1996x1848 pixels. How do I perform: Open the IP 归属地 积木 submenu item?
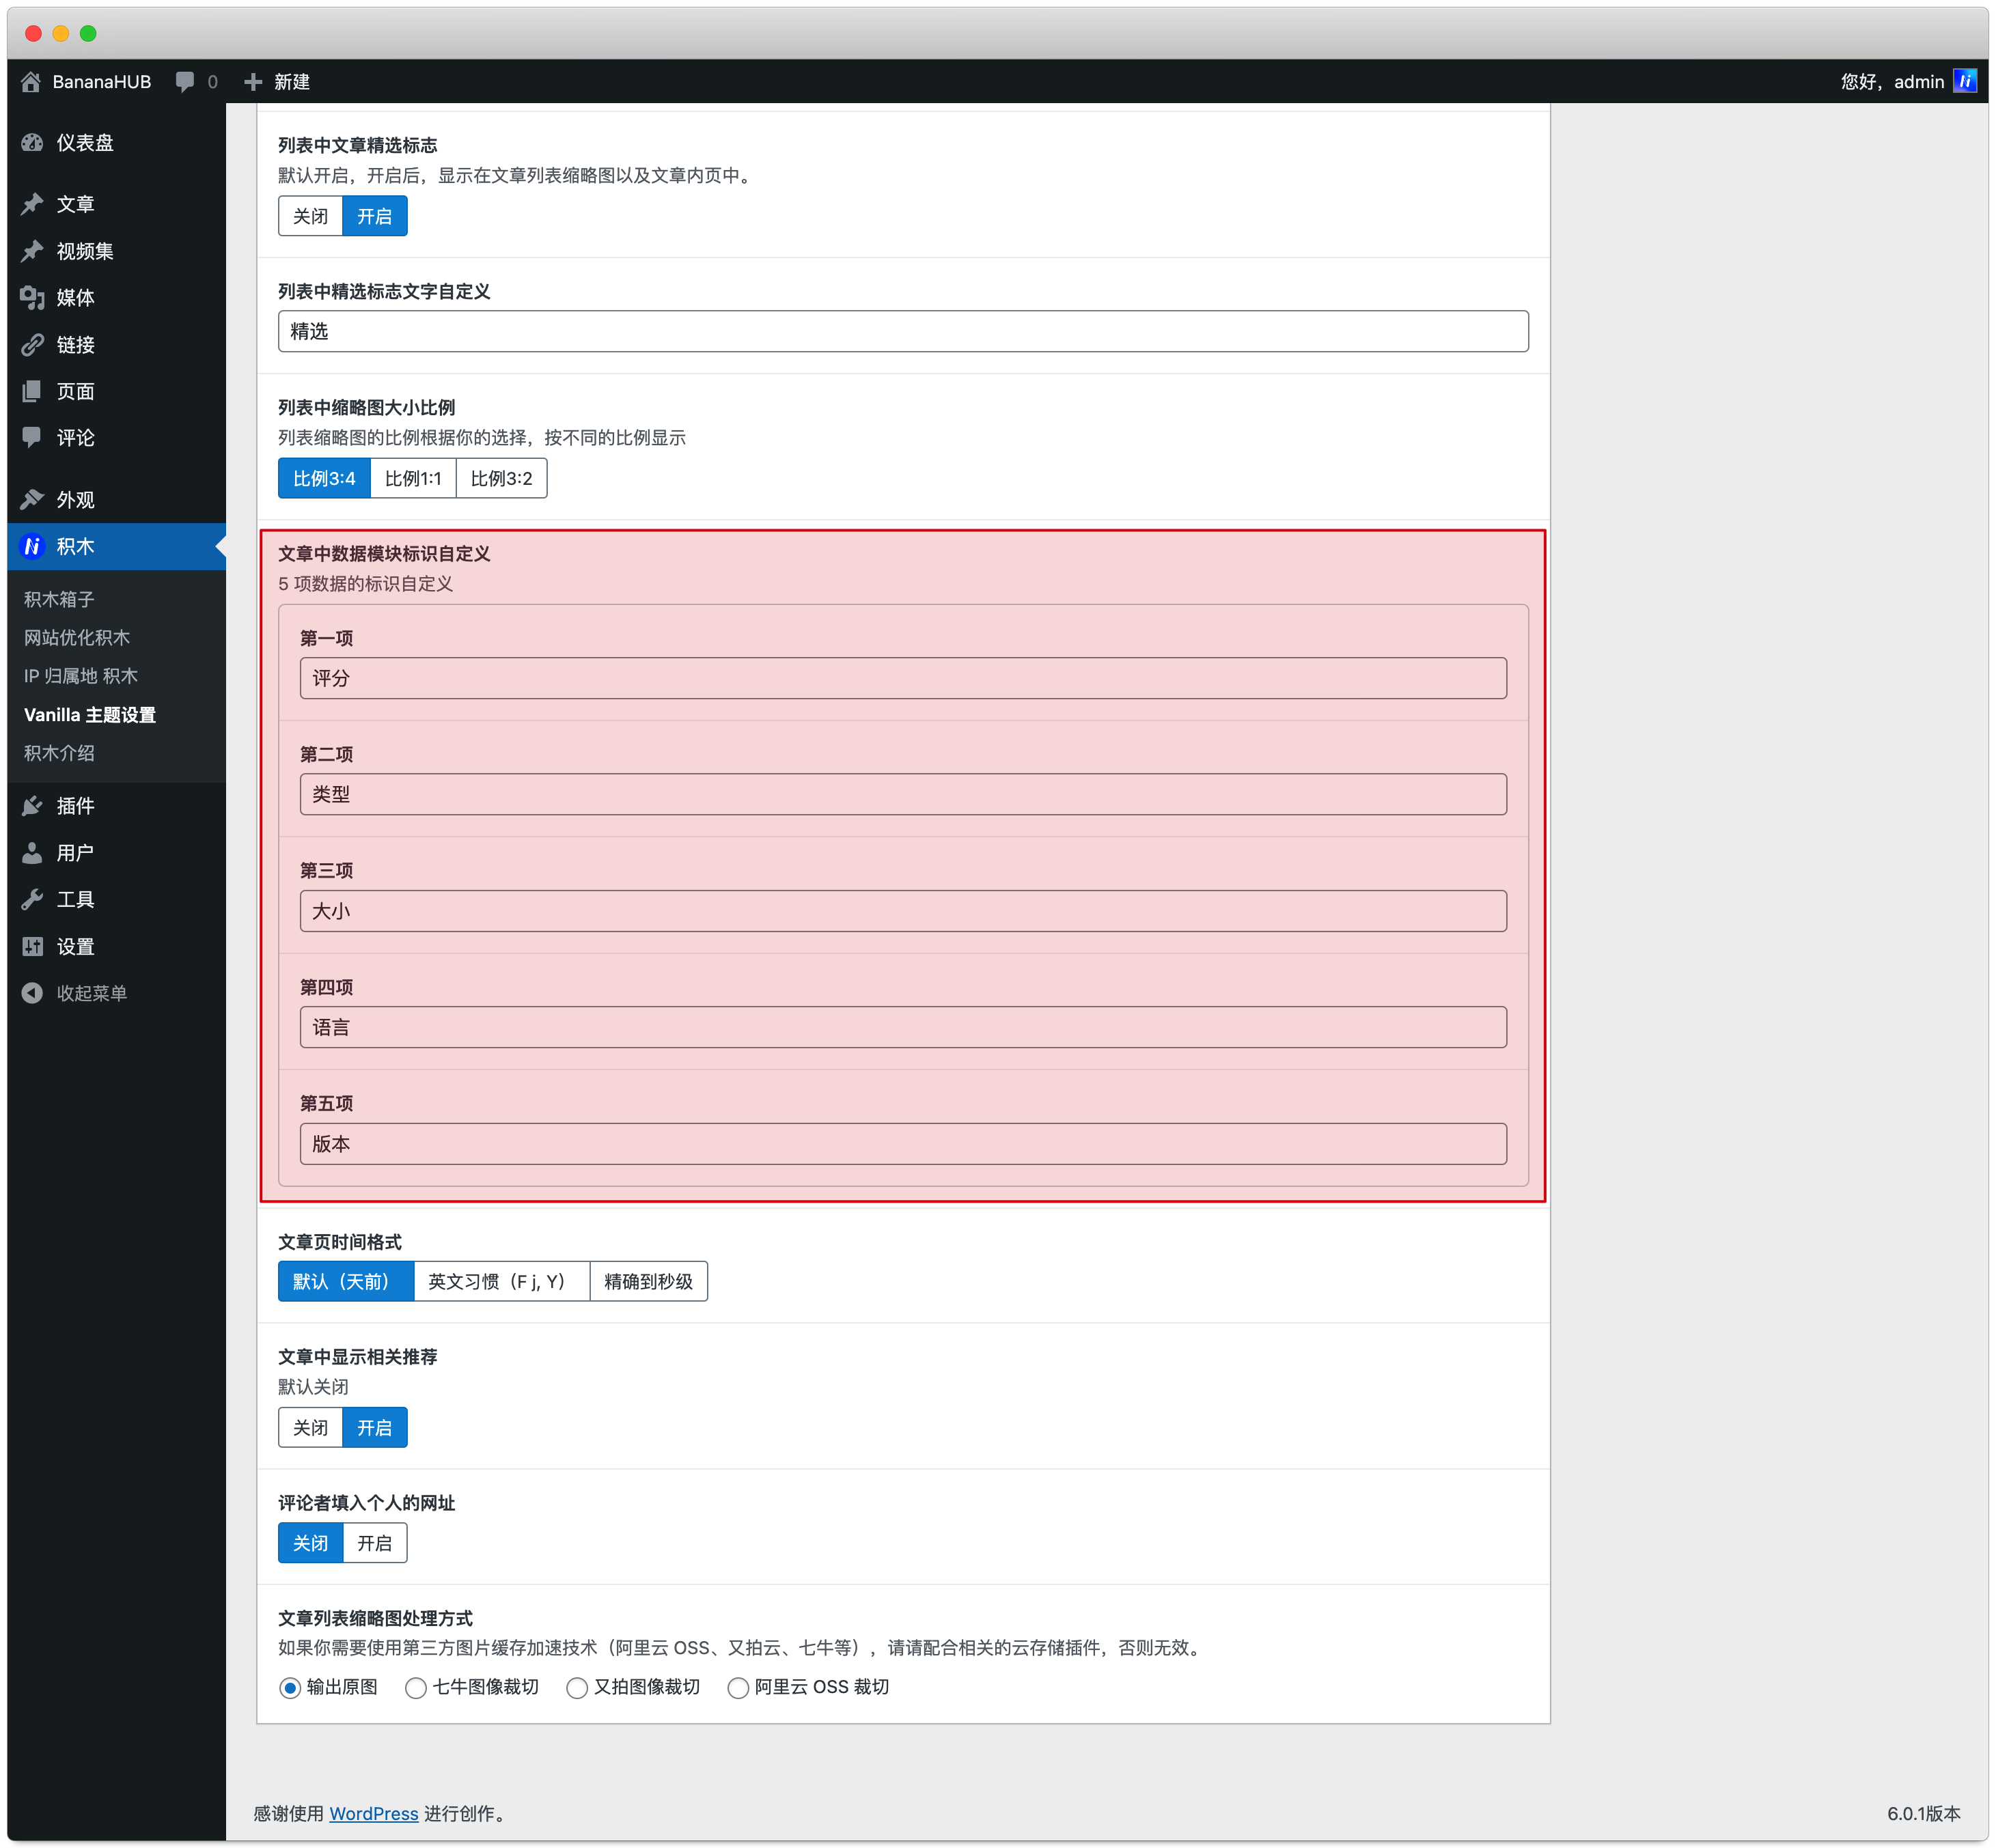[x=81, y=676]
